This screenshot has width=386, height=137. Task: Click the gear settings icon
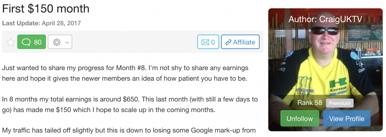(x=57, y=42)
